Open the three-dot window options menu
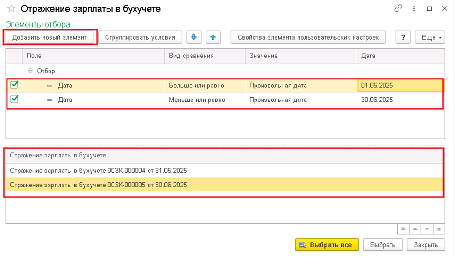455x257 pixels. click(414, 8)
